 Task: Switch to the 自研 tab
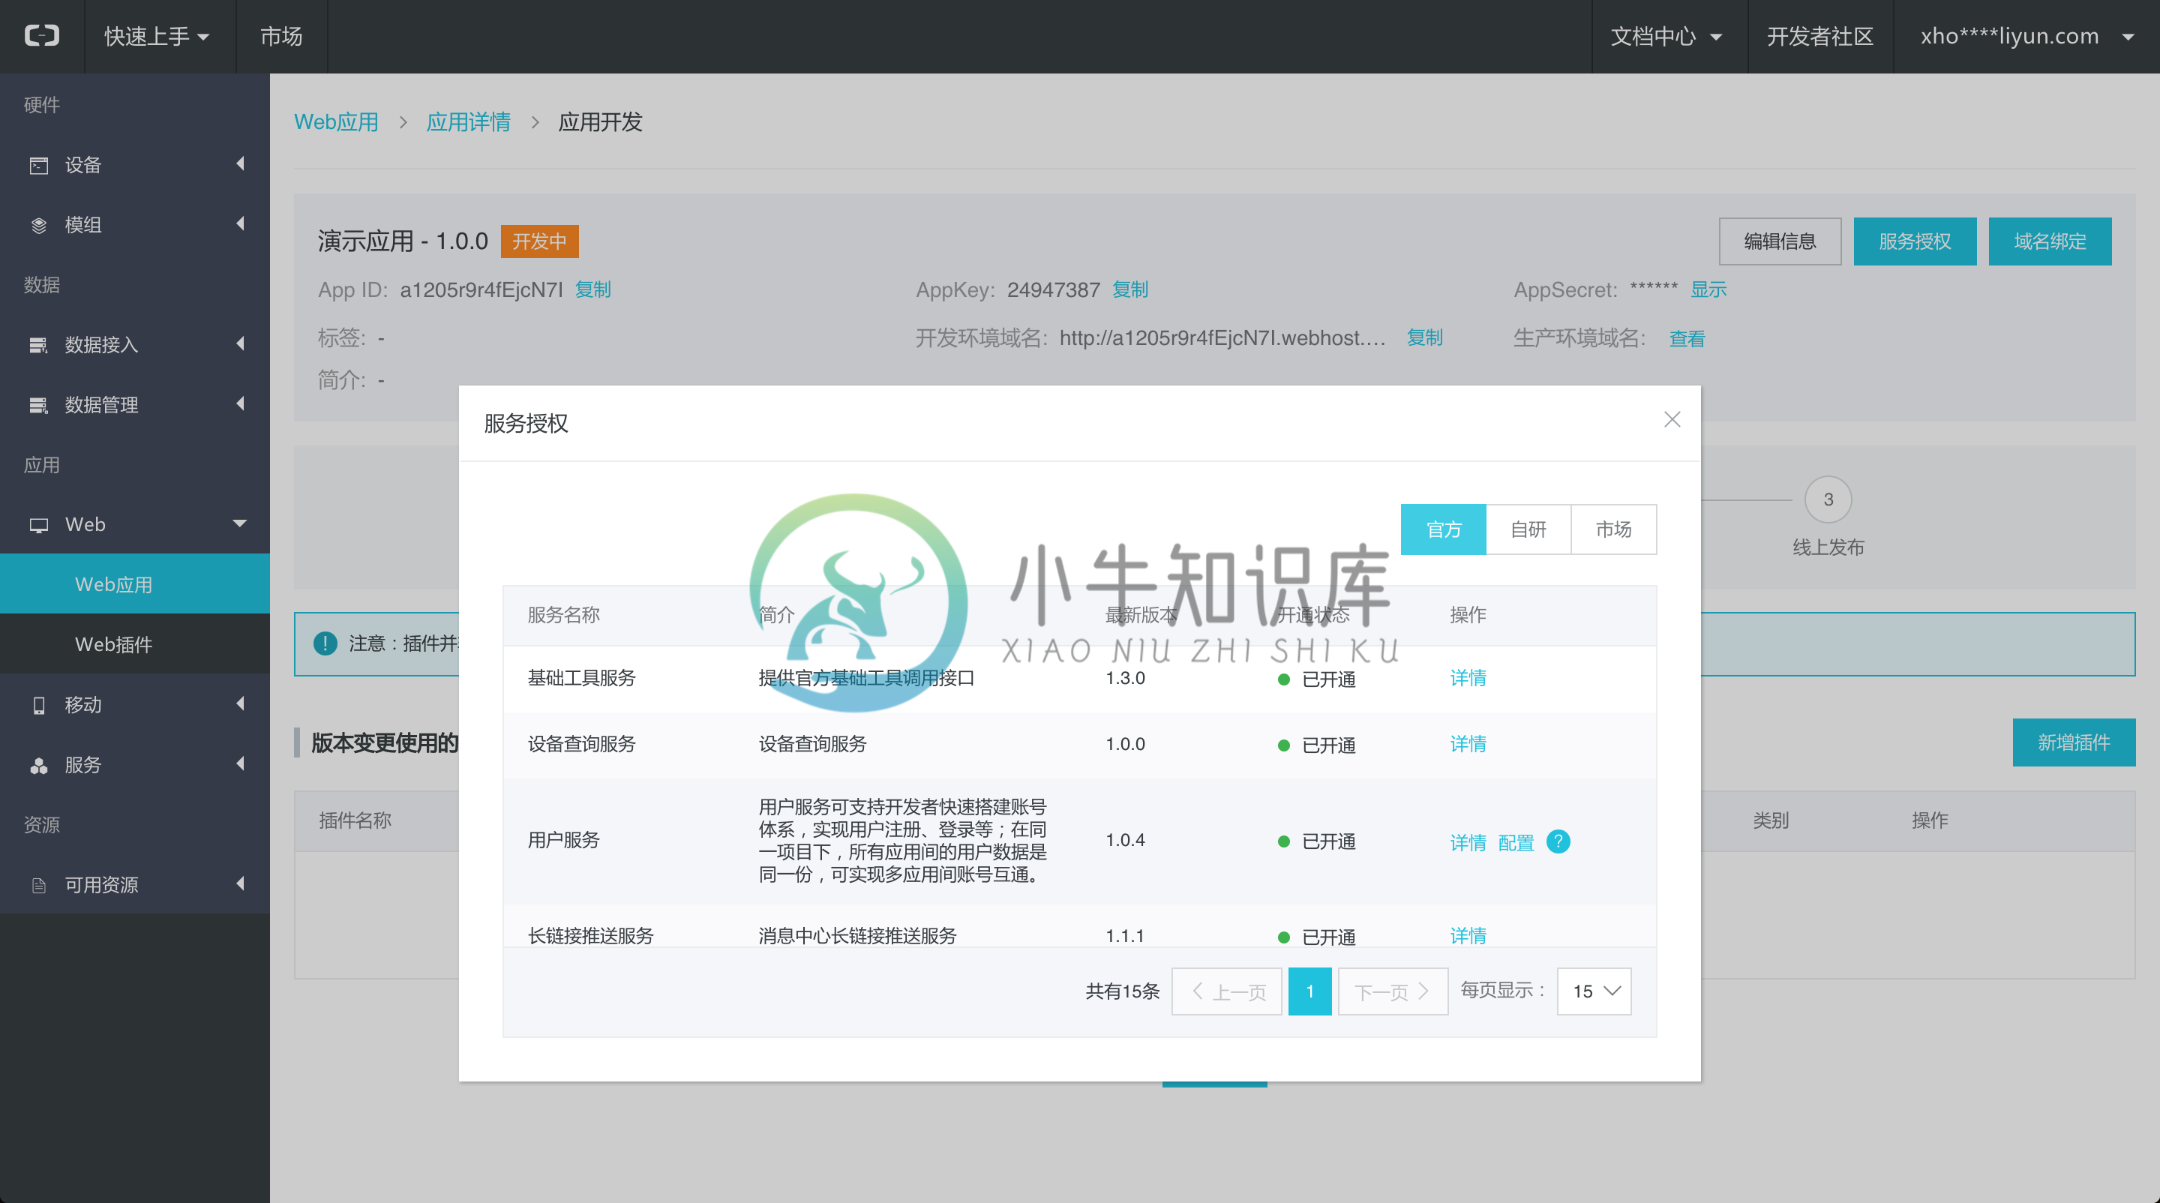(1528, 529)
